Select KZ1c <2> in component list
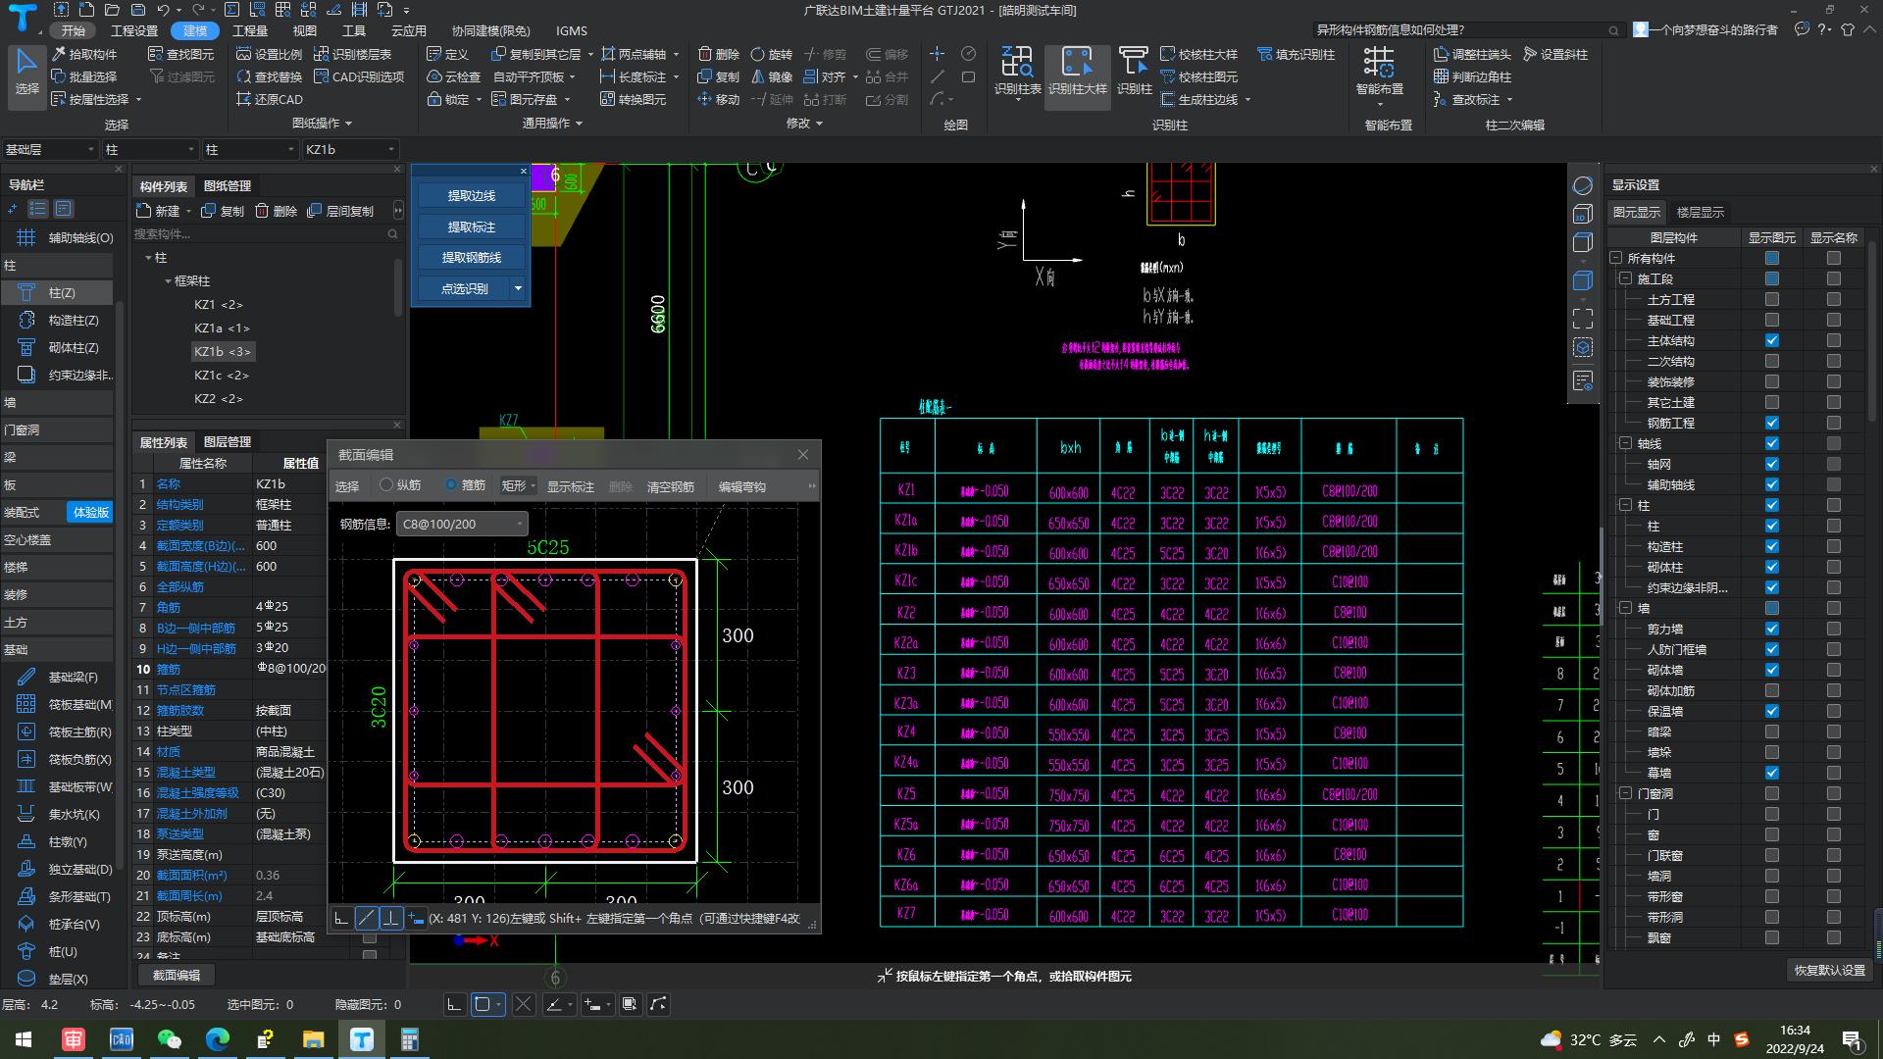This screenshot has width=1883, height=1059. 222,376
